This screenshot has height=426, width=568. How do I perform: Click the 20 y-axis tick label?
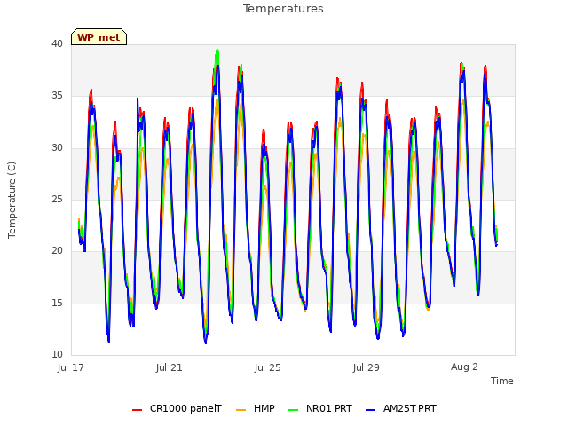(57, 250)
